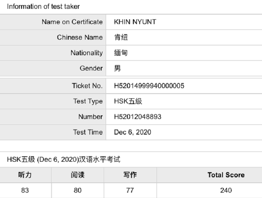The image size is (262, 198).
Task: Click the Total Score value 240
Action: tap(226, 190)
